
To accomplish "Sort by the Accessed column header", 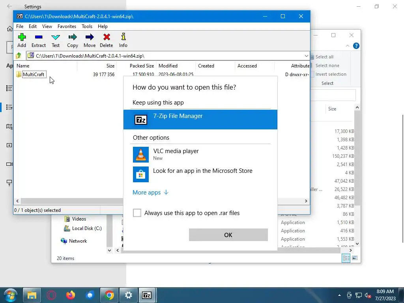I will (255, 66).
